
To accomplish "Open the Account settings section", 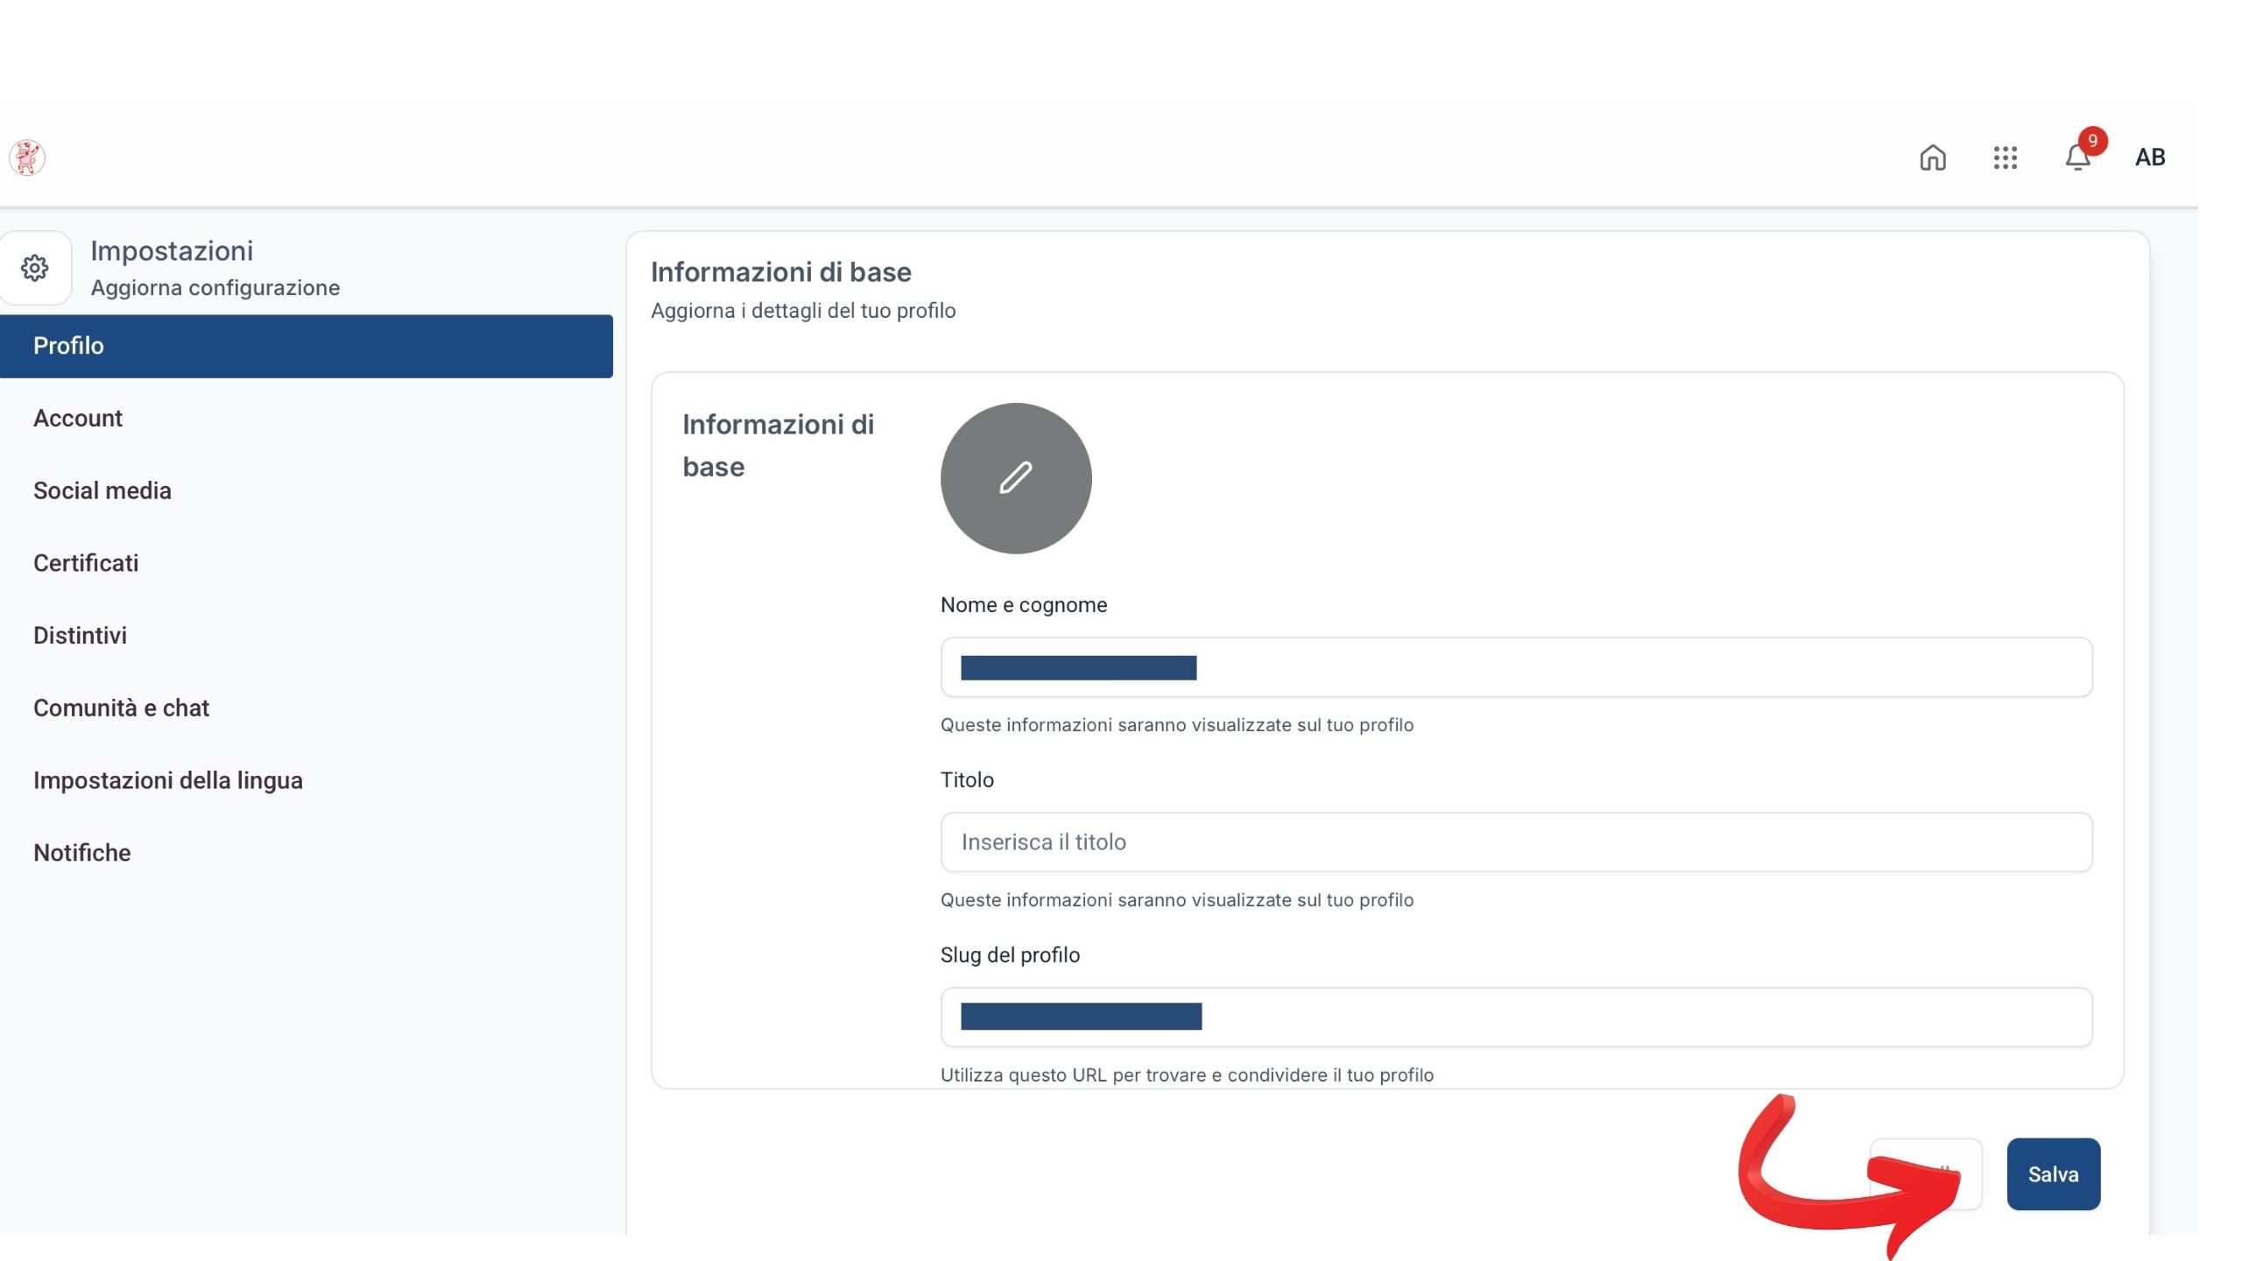I will 78,419.
